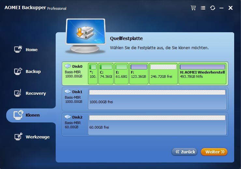Open the shopping cart icon

[193, 8]
